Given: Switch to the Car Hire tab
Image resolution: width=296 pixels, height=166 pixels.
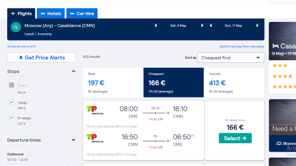Looking at the screenshot, I should (82, 13).
